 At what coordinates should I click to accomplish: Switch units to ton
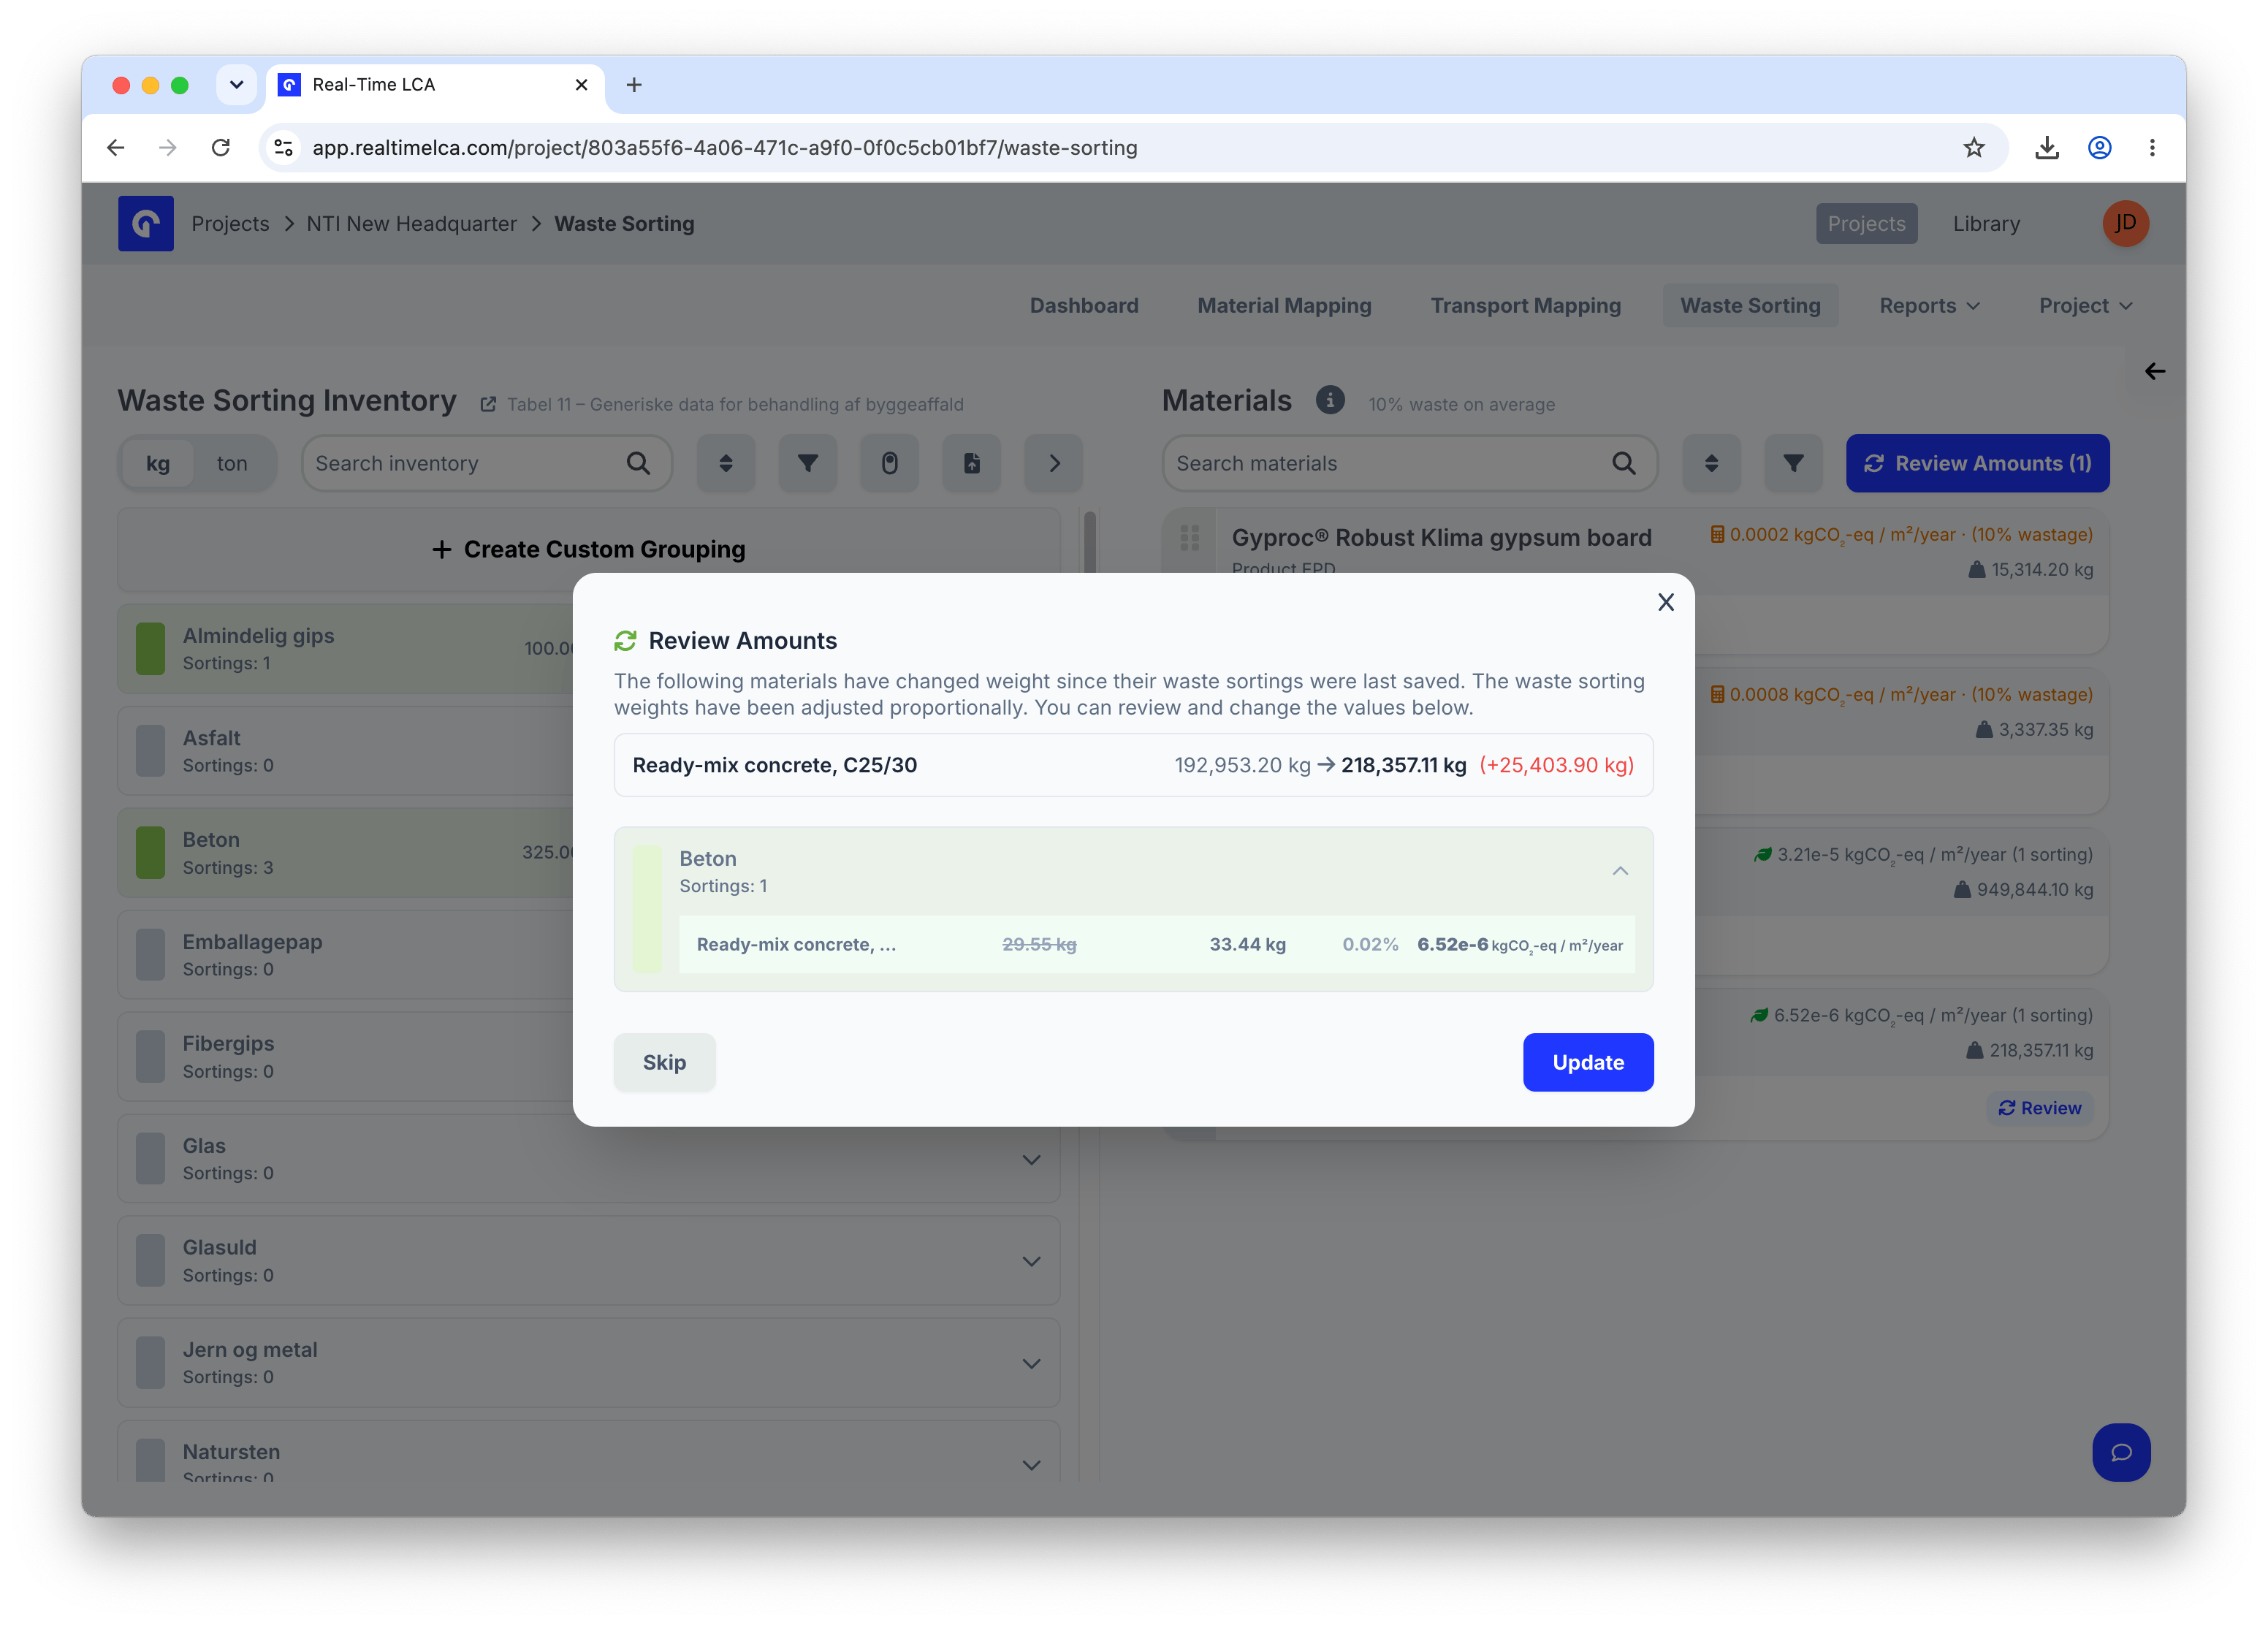pos(232,463)
